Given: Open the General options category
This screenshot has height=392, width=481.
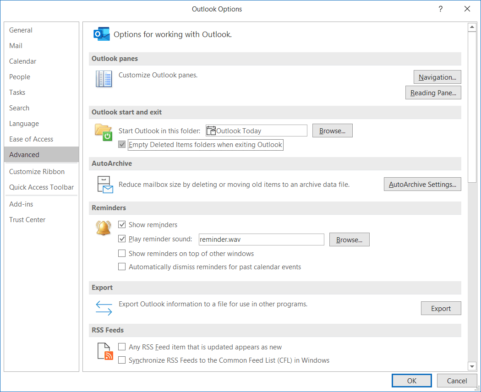Looking at the screenshot, I should click(41, 30).
